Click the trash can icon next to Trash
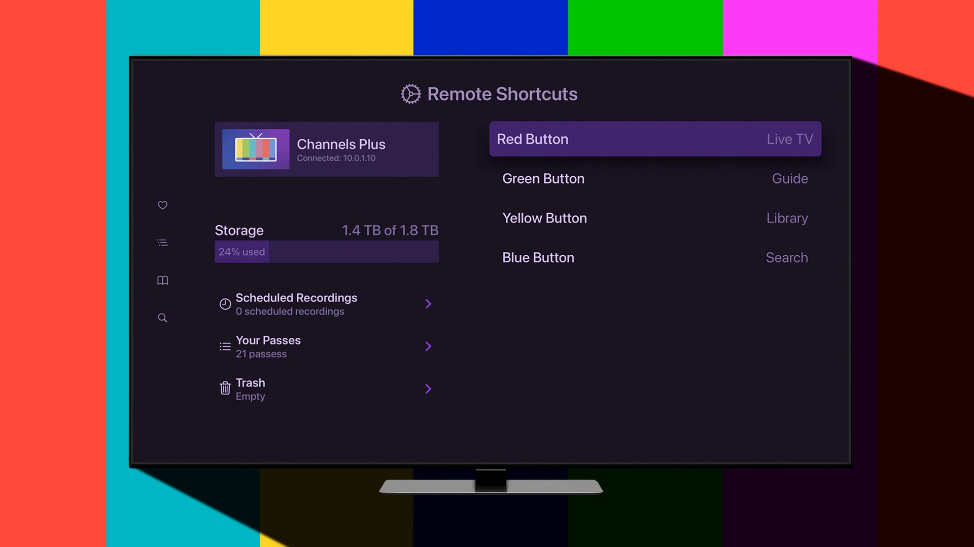 (225, 388)
